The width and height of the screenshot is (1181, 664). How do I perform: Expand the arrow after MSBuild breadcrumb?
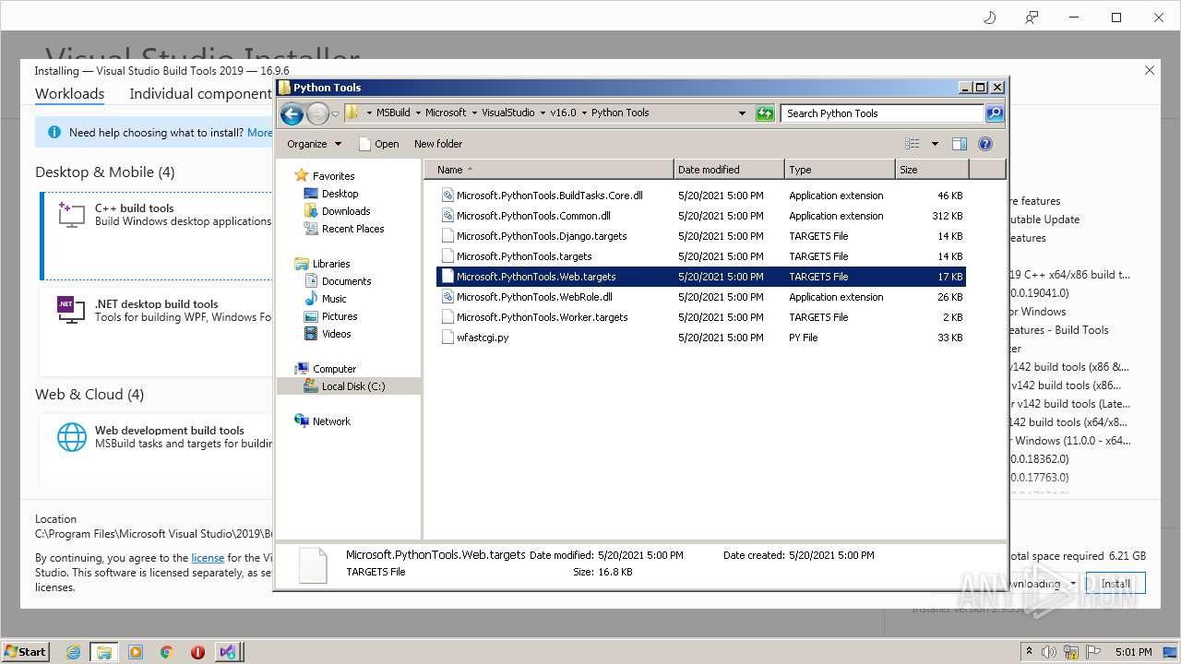tap(417, 113)
